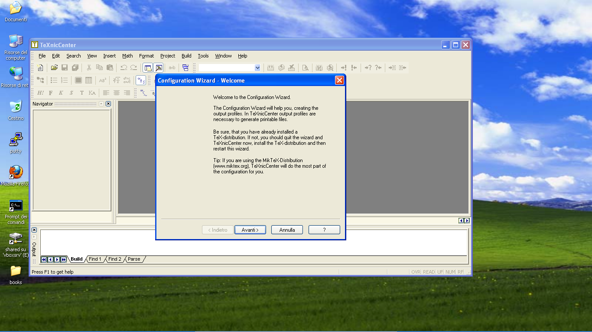Click the Previous warning question-arrow icon
Screen dimensions: 592x332
pyautogui.click(x=378, y=67)
